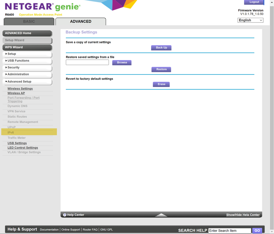Click the Help Center question mark icon

pos(65,215)
